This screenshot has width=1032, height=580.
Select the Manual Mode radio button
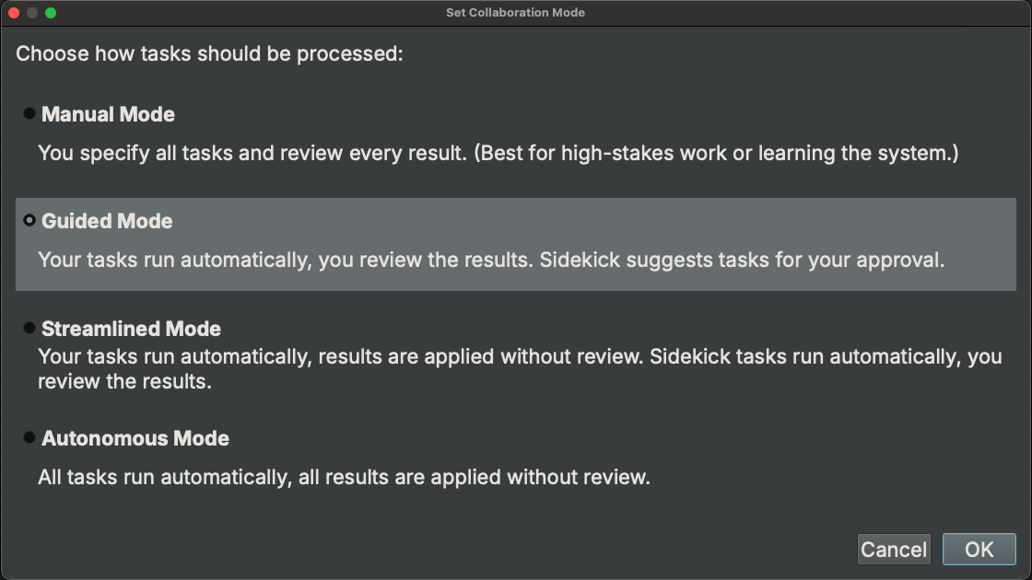[x=29, y=114]
